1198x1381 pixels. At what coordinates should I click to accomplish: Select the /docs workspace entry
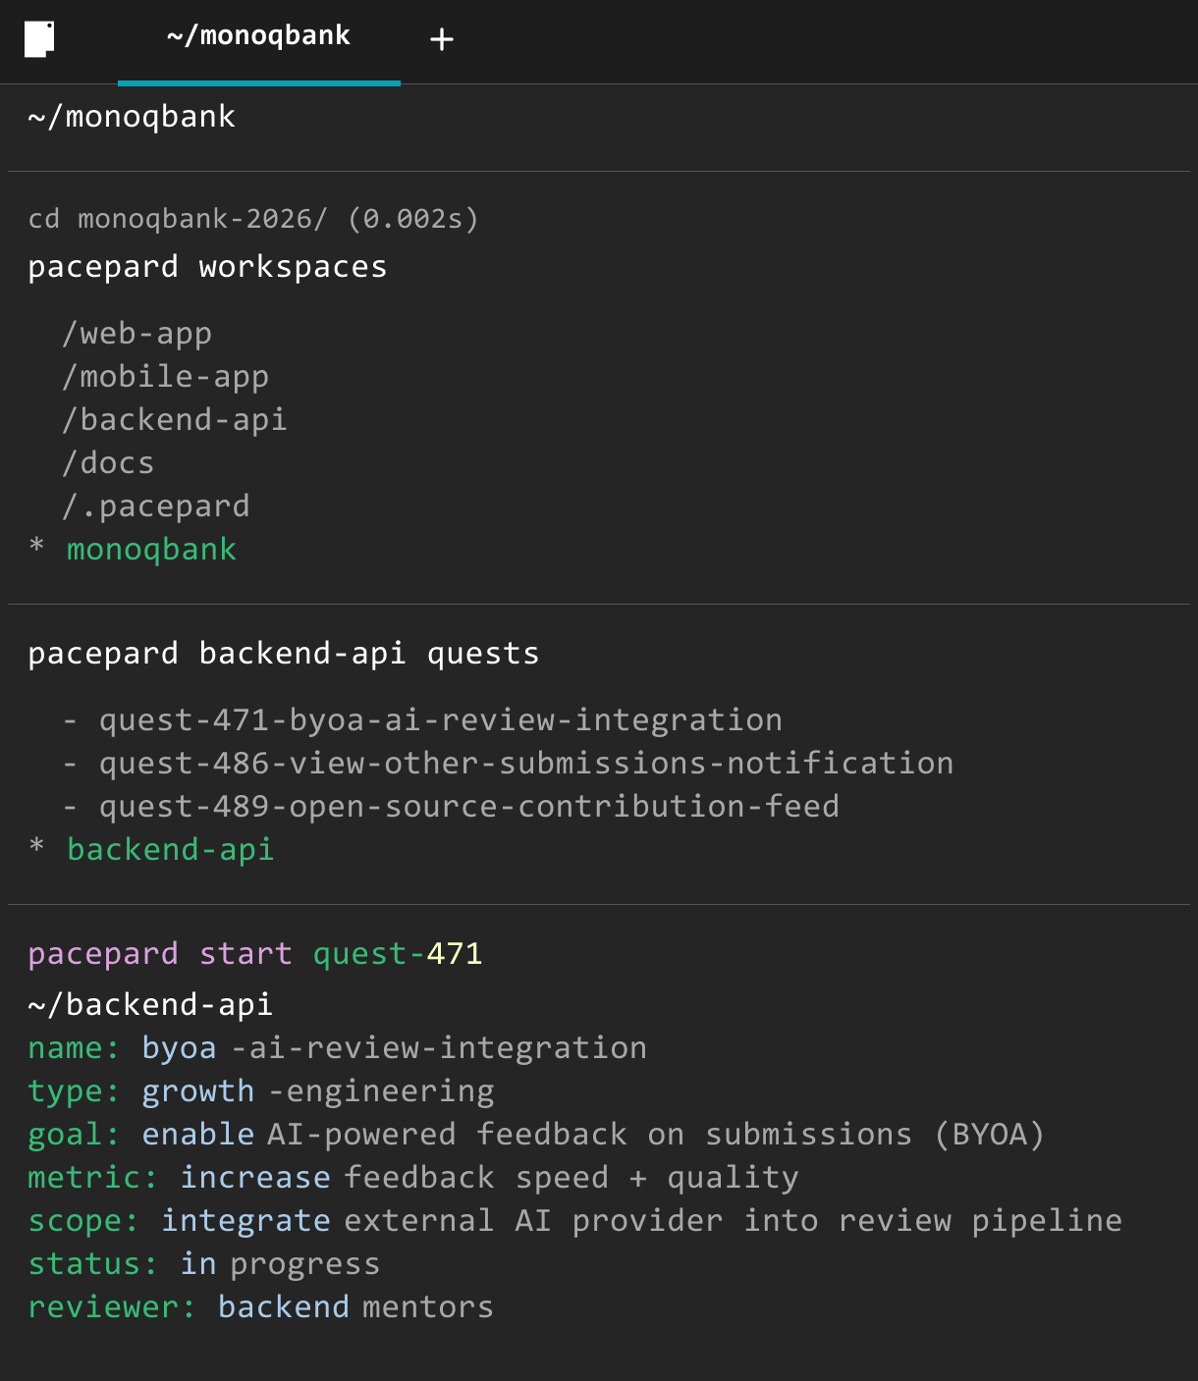click(108, 463)
